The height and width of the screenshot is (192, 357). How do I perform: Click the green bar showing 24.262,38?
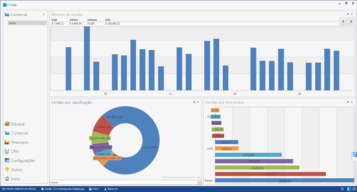(x=257, y=168)
